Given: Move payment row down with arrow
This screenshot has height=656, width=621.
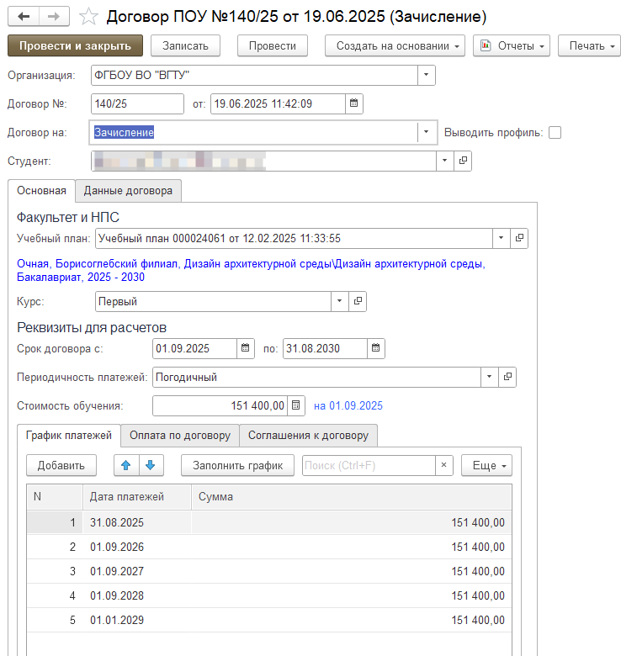Looking at the screenshot, I should coord(150,465).
